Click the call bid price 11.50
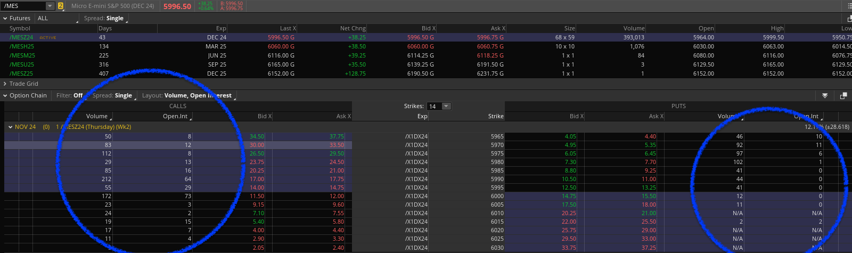Image resolution: width=852 pixels, height=253 pixels. point(257,196)
